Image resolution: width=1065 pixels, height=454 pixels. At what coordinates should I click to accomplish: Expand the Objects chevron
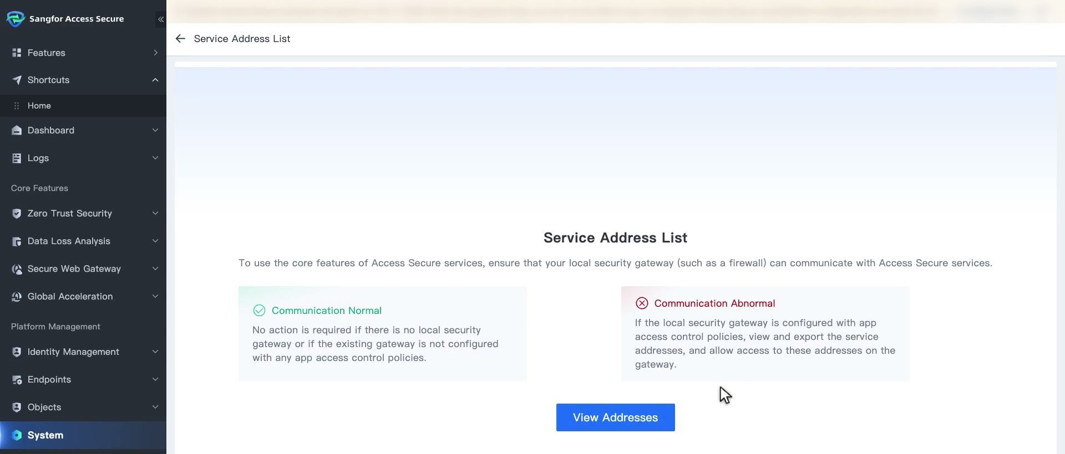point(155,407)
